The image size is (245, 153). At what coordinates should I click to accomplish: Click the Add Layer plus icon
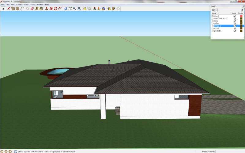[213, 10]
